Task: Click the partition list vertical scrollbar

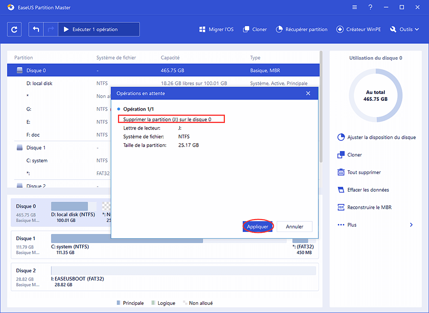Action: 321,107
